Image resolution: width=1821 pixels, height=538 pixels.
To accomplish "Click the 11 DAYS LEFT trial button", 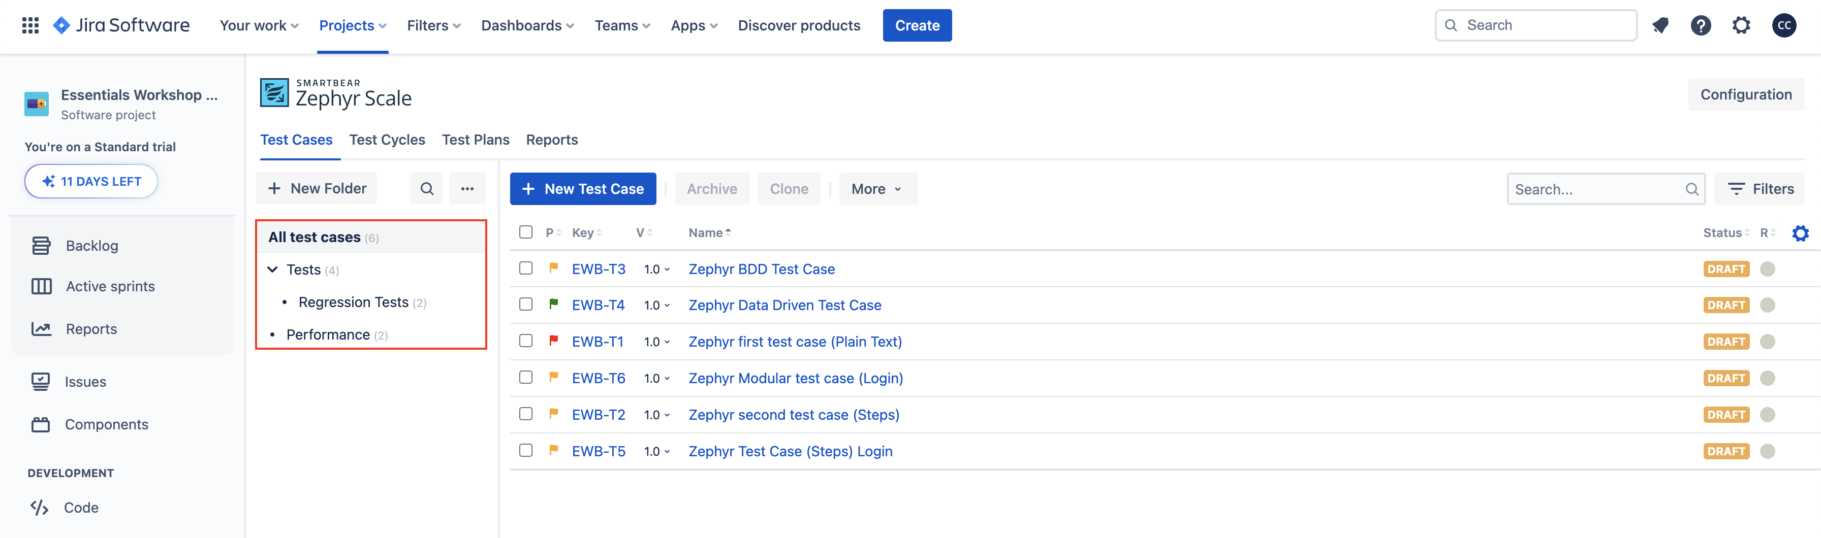I will coord(91,182).
